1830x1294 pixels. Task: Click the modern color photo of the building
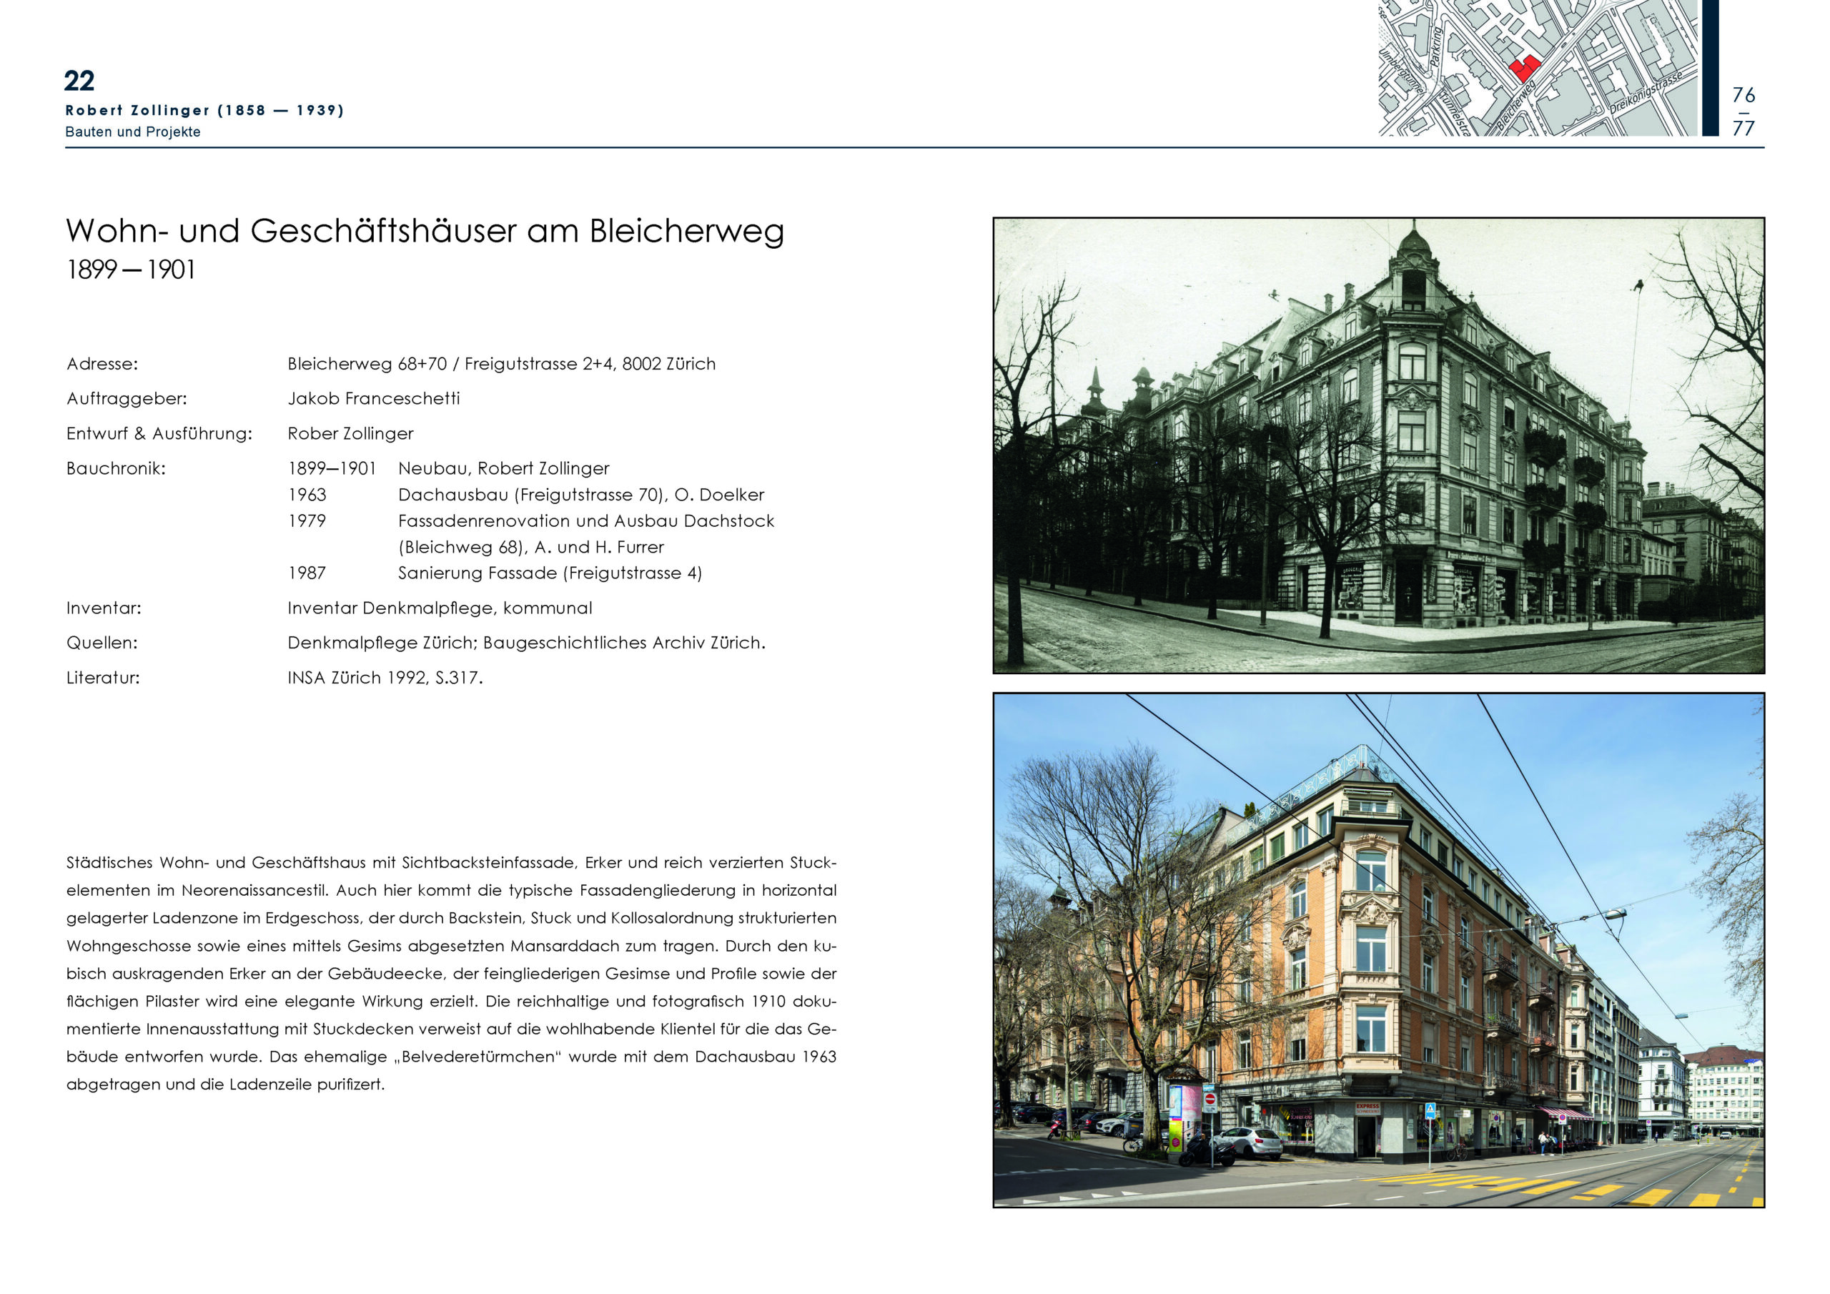pos(1378,949)
